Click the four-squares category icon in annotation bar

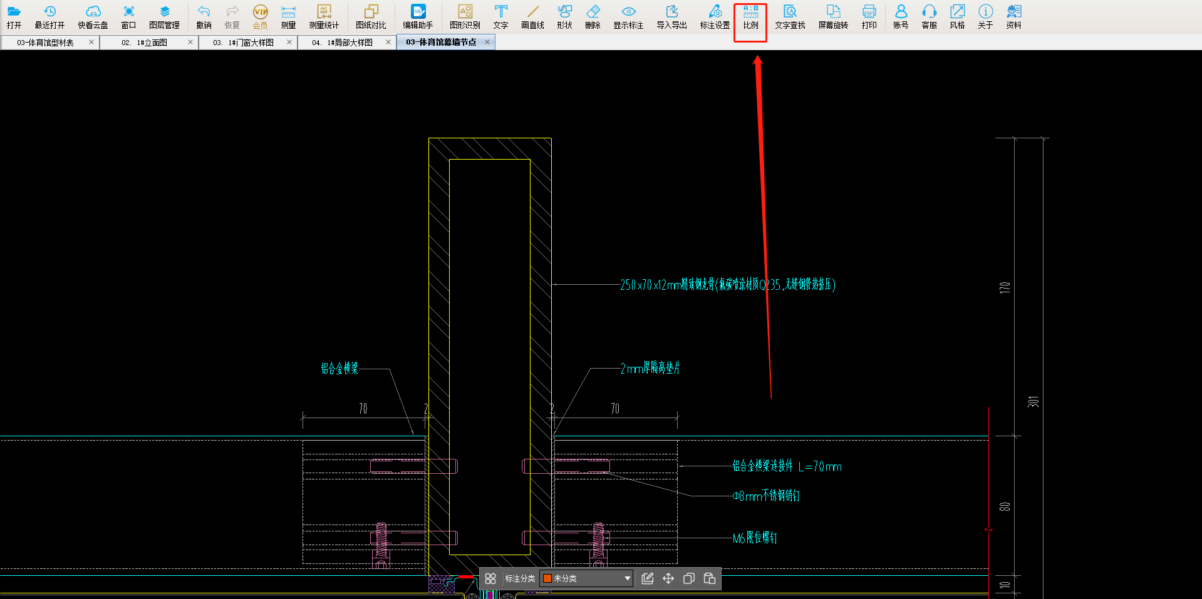490,578
